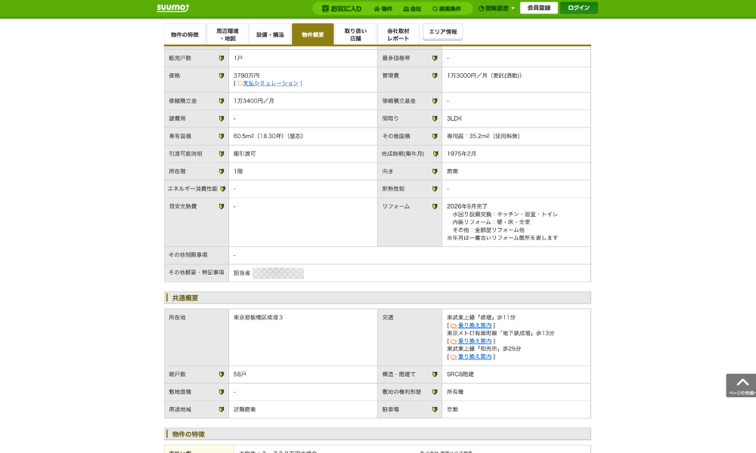Click 乗り換え案内 under 東京メトロ有楽町線「地下鉄成増」
The height and width of the screenshot is (453, 756).
click(x=475, y=341)
